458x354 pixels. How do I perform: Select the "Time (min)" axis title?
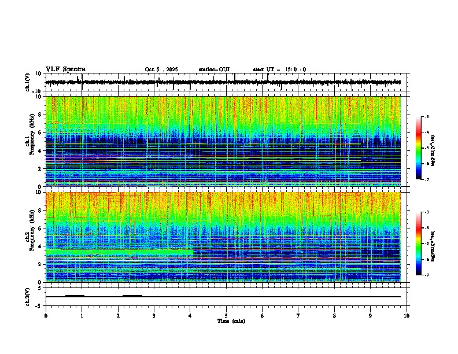(231, 321)
